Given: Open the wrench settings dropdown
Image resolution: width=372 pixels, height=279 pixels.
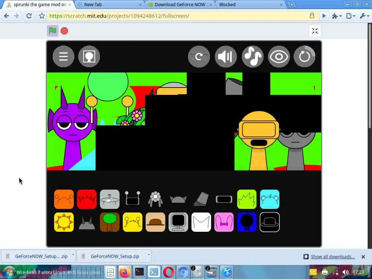Looking at the screenshot, I should tap(364, 16).
